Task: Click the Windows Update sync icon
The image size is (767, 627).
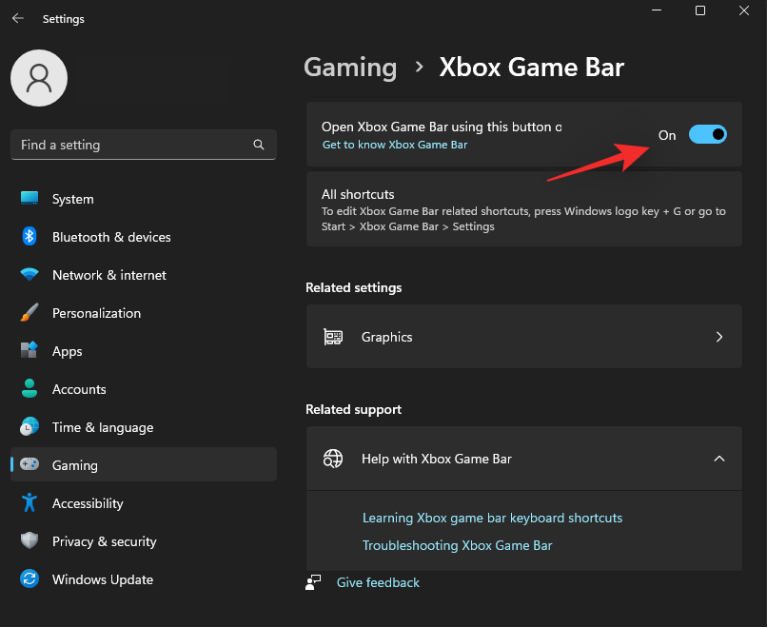Action: tap(29, 579)
